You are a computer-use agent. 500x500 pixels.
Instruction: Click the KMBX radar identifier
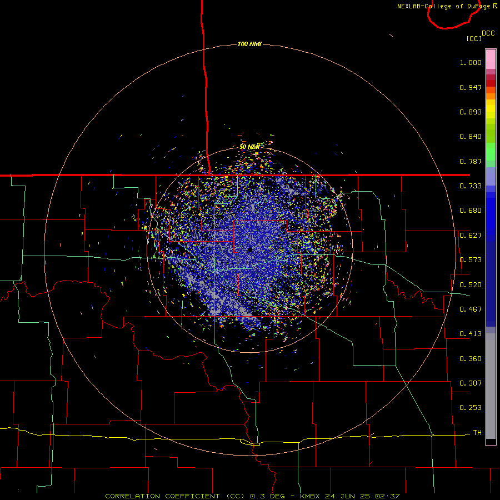(x=310, y=496)
